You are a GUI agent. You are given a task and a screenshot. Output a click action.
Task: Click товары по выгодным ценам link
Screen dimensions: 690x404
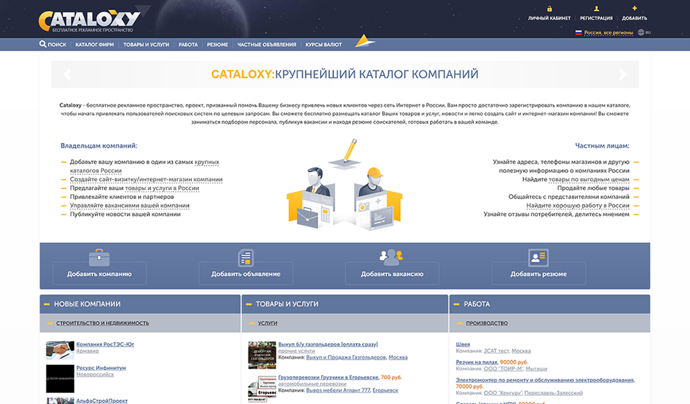click(589, 179)
